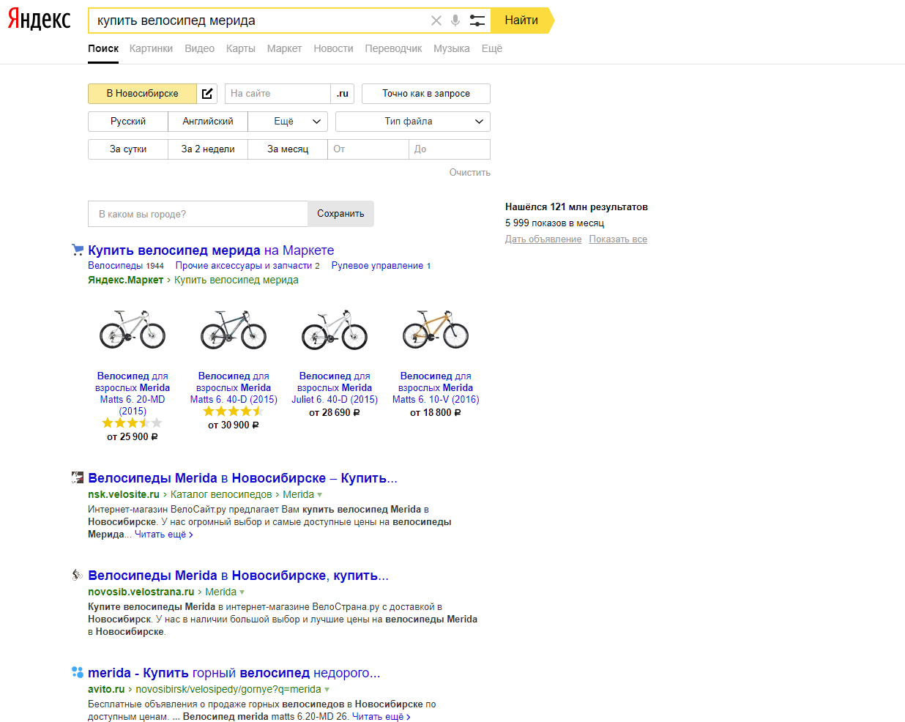Select the За месяц time filter

288,149
